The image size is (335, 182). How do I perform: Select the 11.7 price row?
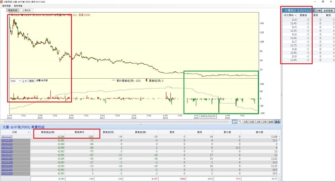308,41
